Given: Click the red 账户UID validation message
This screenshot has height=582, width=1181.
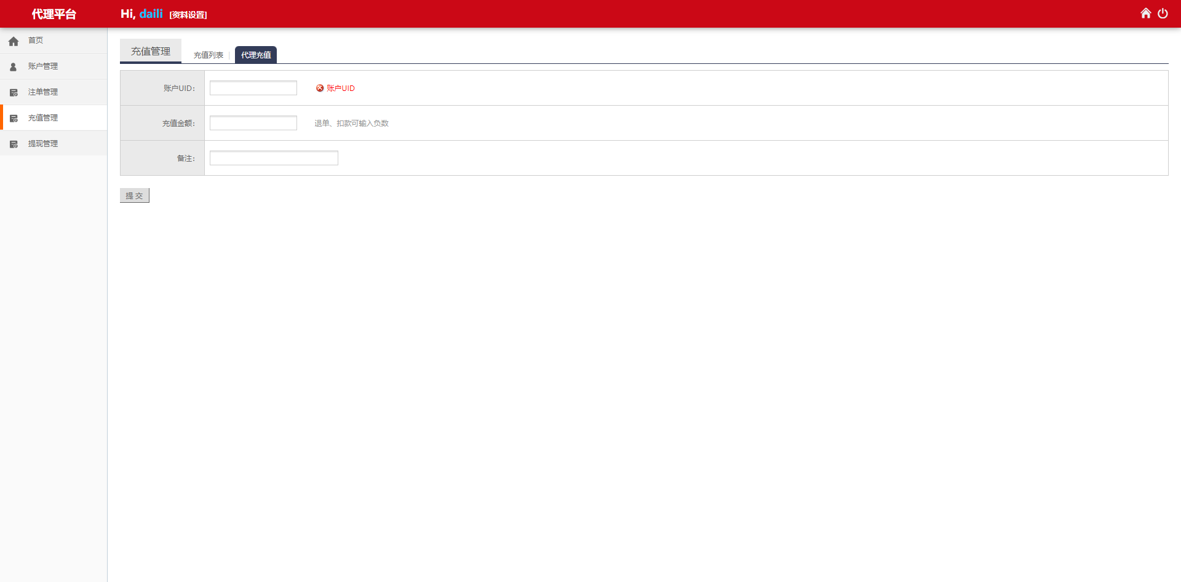Looking at the screenshot, I should (341, 88).
